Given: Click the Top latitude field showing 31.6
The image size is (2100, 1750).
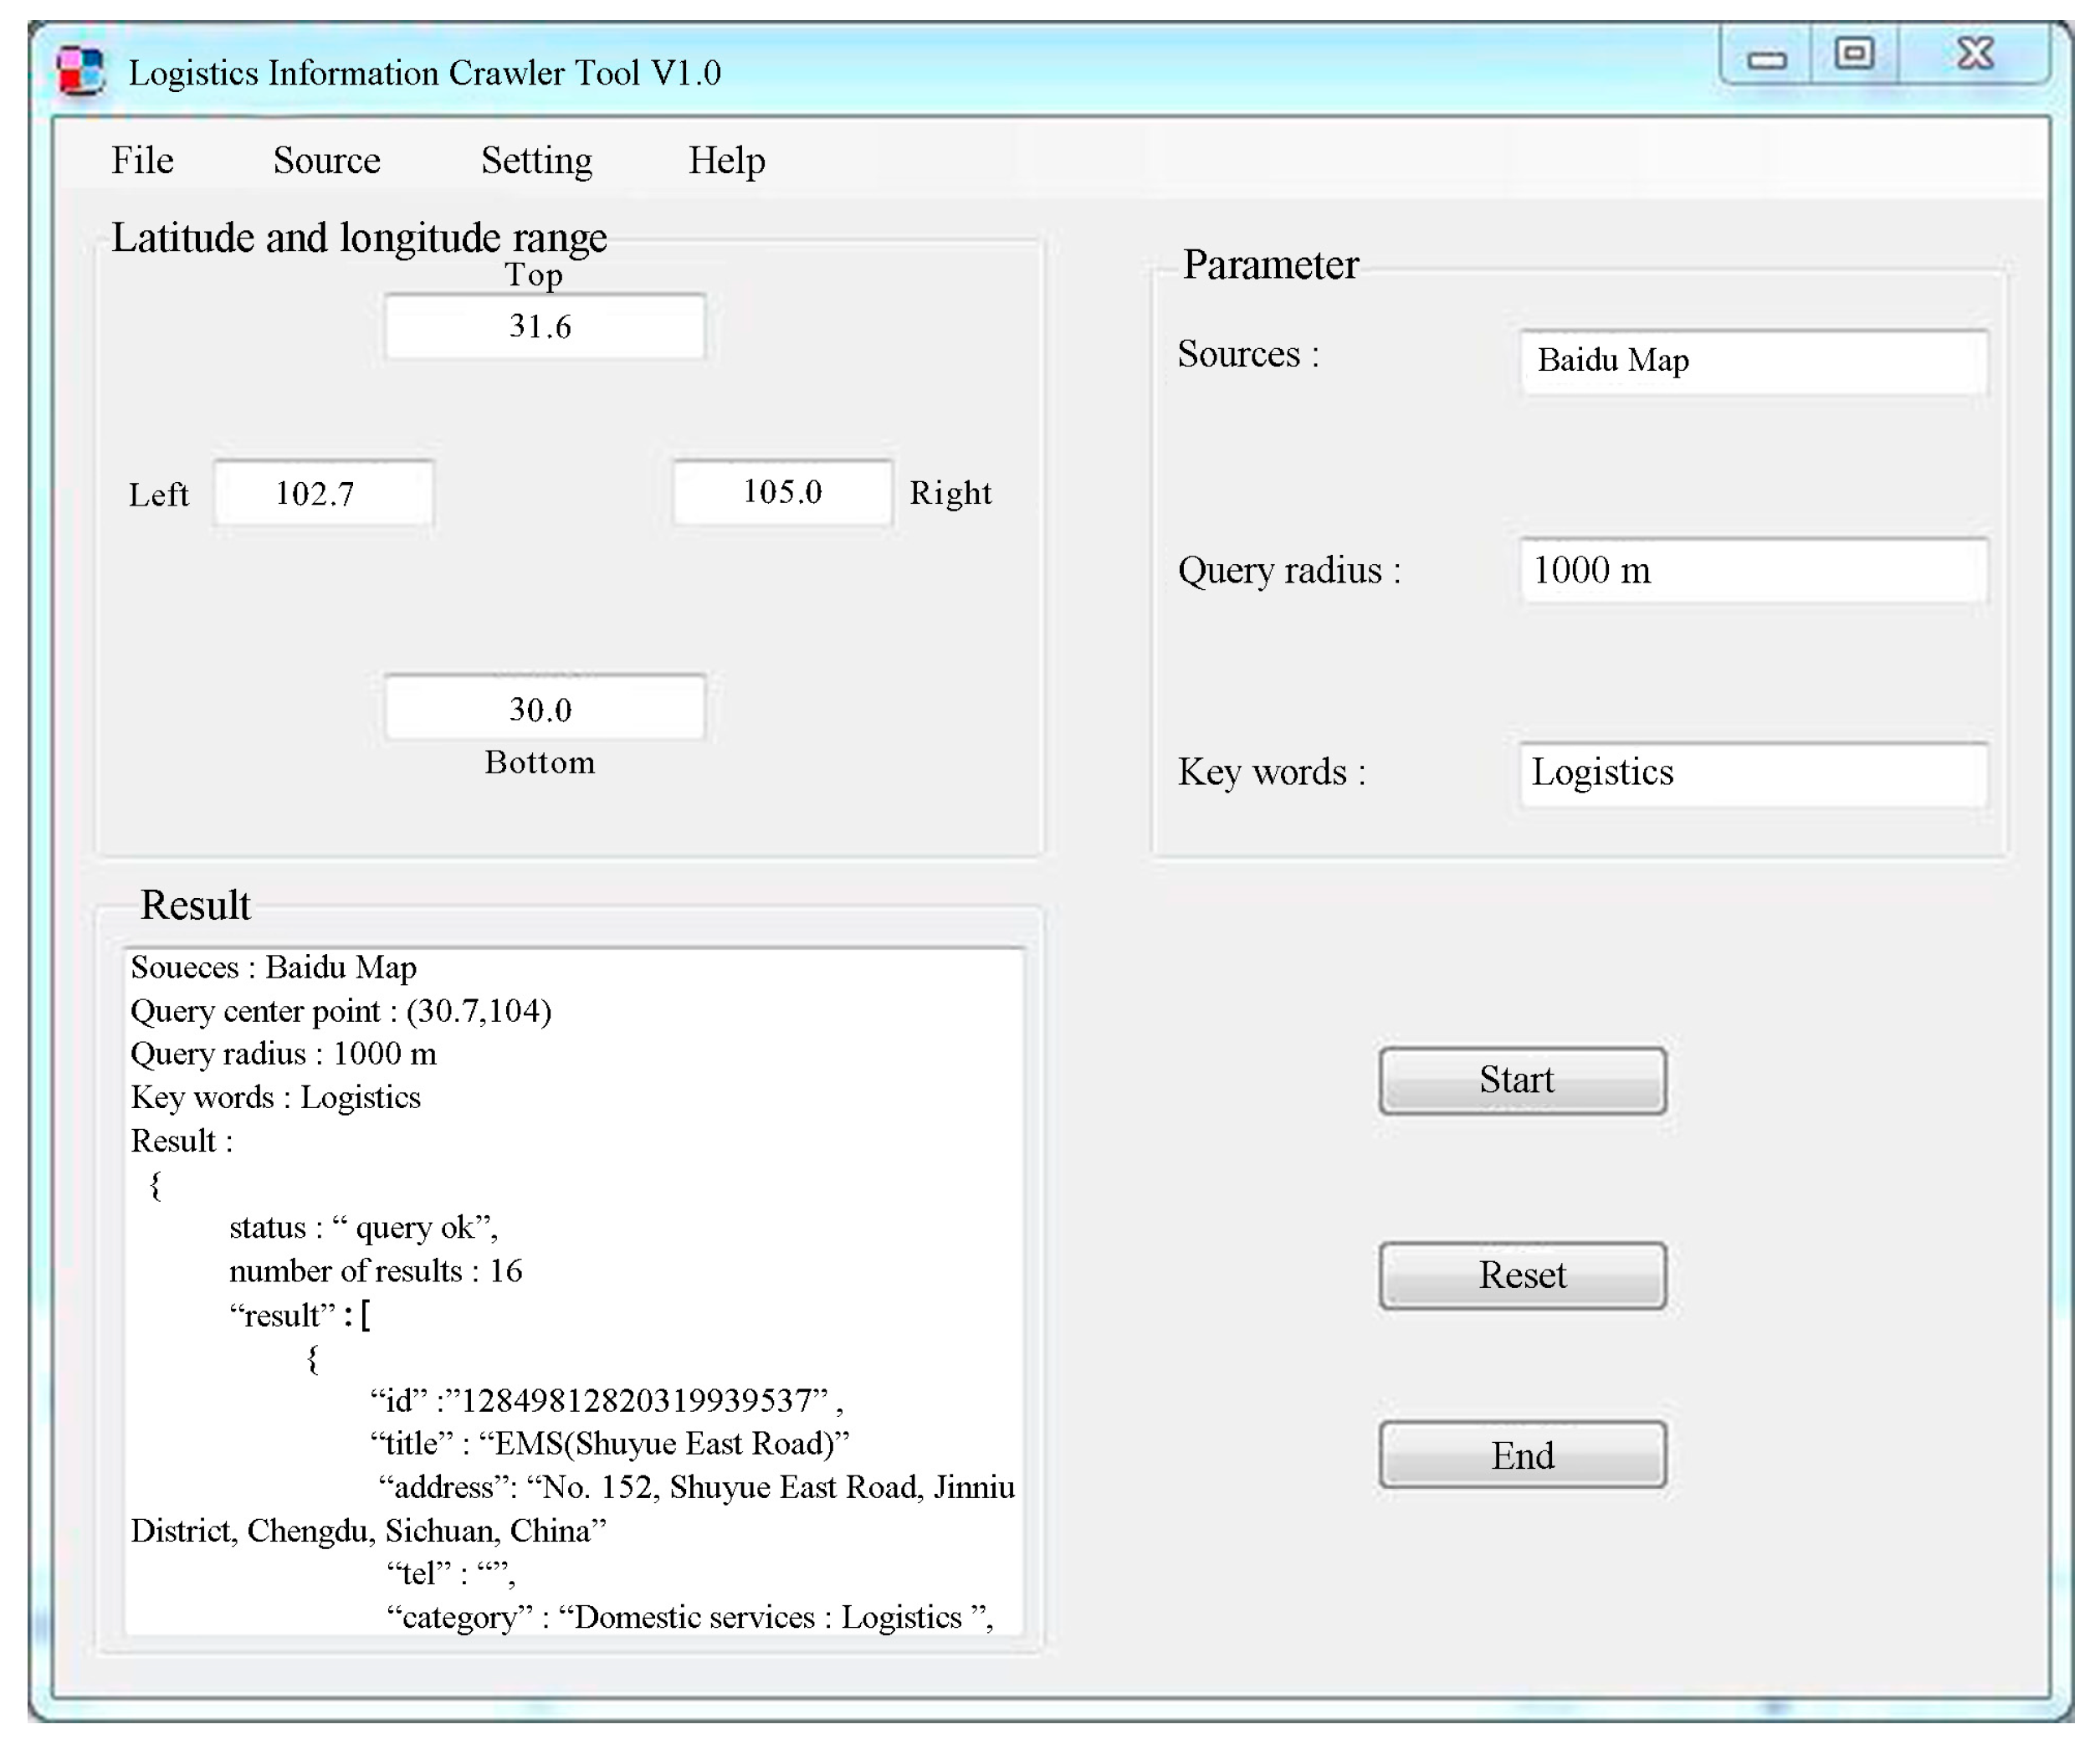Looking at the screenshot, I should [545, 326].
